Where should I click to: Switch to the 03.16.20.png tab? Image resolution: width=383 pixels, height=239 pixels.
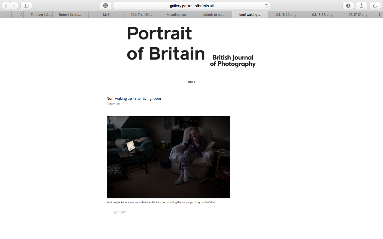(286, 15)
